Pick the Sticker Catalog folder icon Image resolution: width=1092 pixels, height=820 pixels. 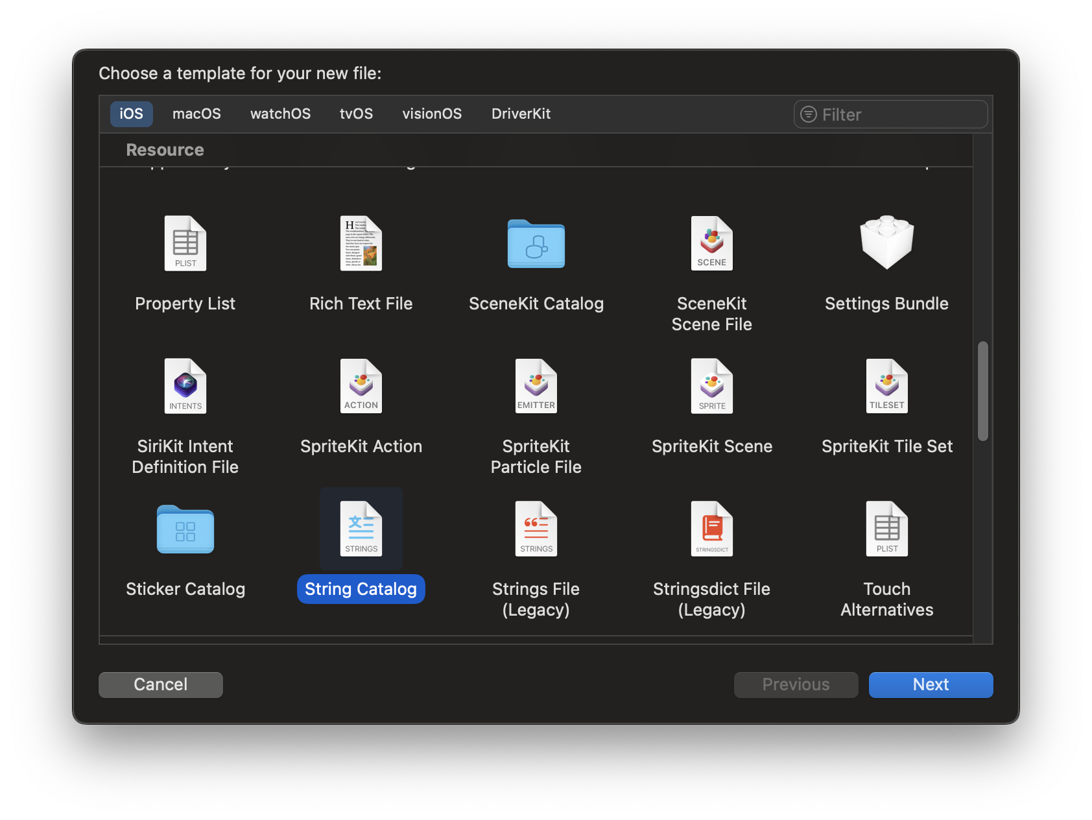pyautogui.click(x=185, y=529)
